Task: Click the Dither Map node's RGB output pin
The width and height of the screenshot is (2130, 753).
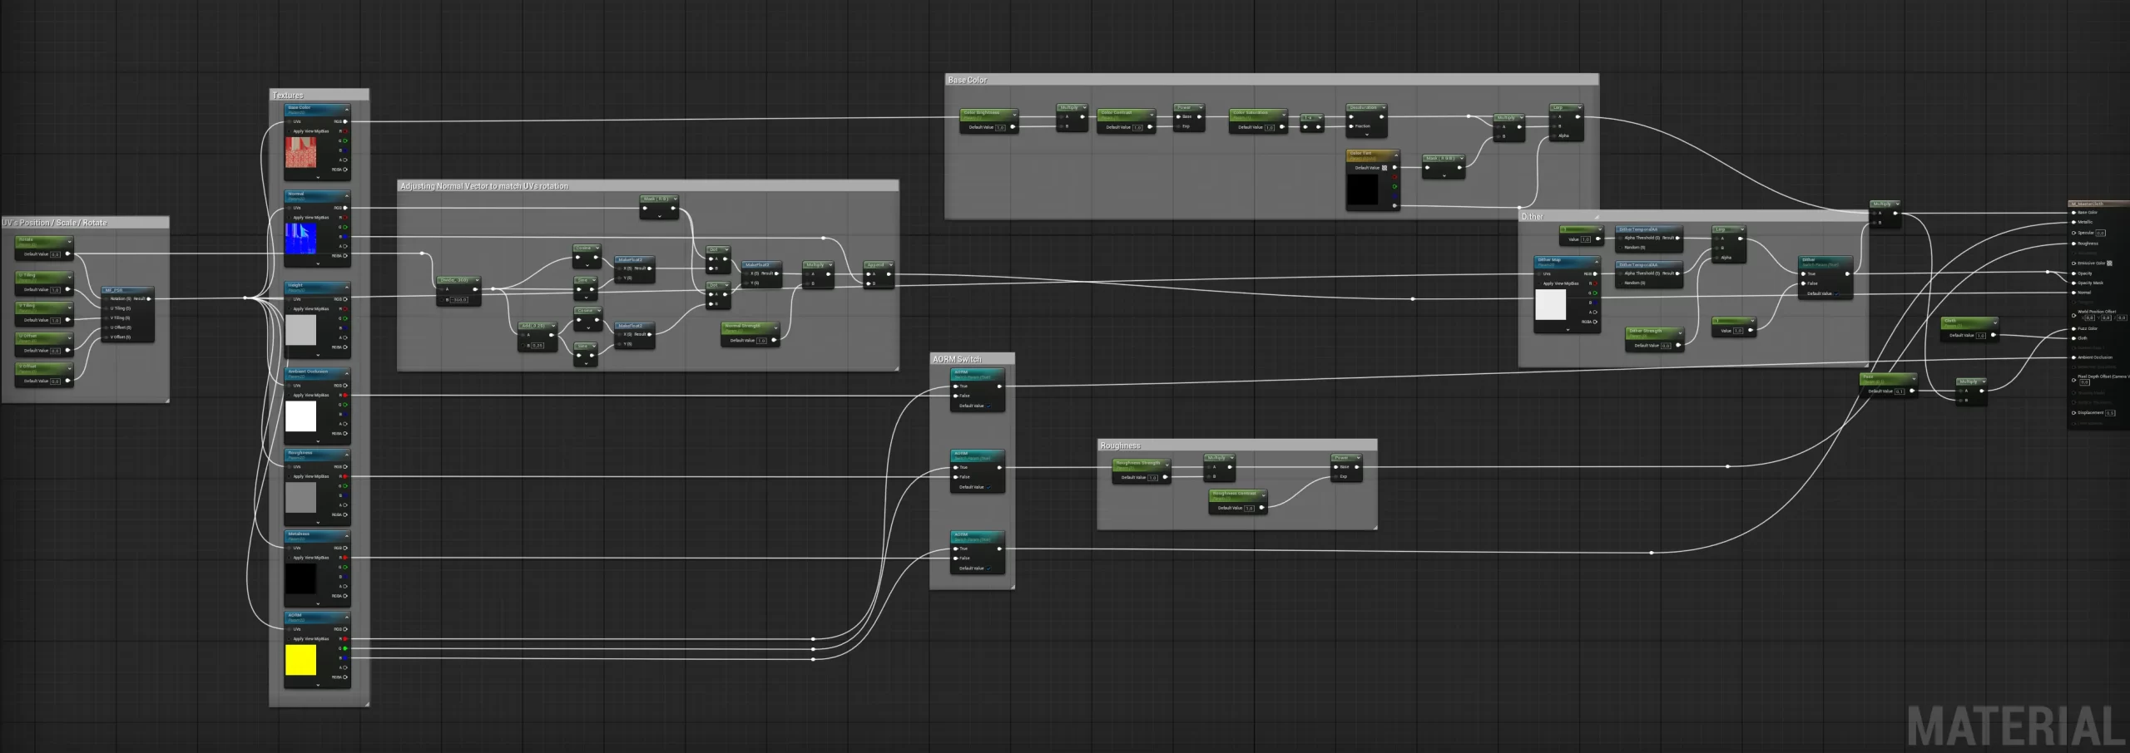Action: tap(1595, 273)
